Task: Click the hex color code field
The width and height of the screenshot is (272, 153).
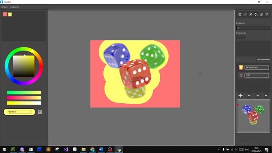Action: (20, 112)
